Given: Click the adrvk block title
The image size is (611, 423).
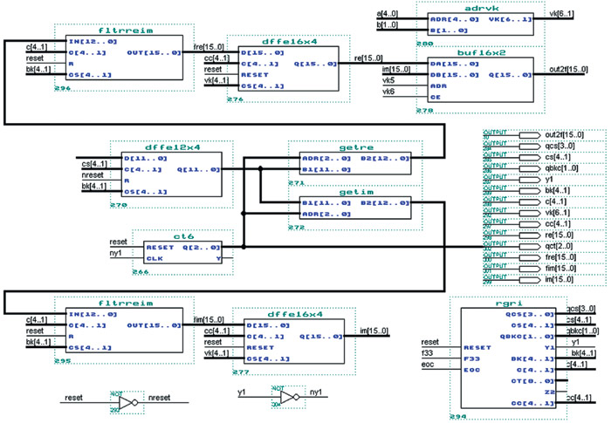Looking at the screenshot, I should pyautogui.click(x=482, y=8).
